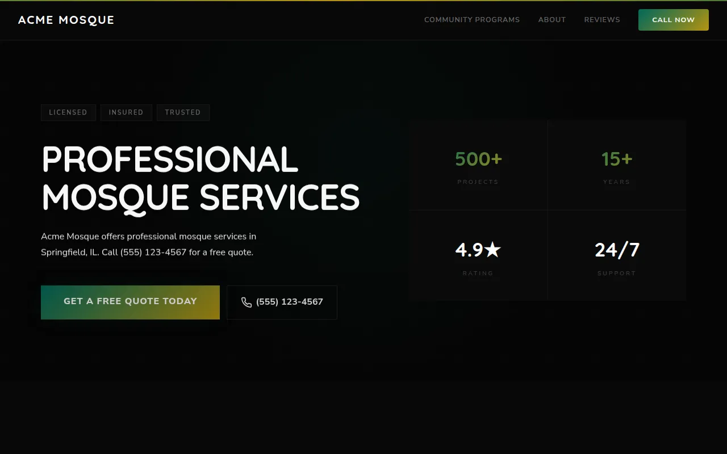The width and height of the screenshot is (727, 454).
Task: Click the ACME MOSQUE site logo
Action: point(66,20)
